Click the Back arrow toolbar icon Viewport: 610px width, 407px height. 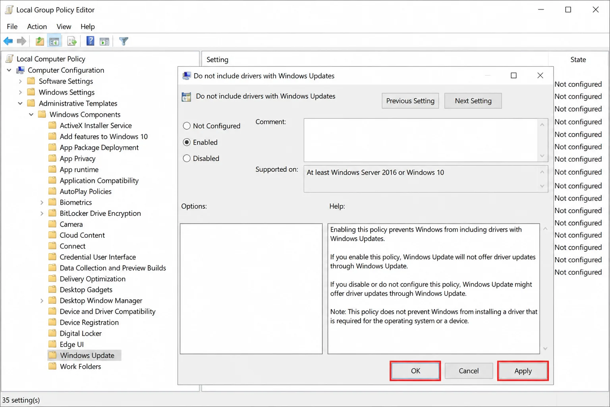pyautogui.click(x=8, y=41)
